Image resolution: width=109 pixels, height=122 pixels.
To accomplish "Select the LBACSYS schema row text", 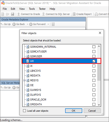I will point(35,71).
